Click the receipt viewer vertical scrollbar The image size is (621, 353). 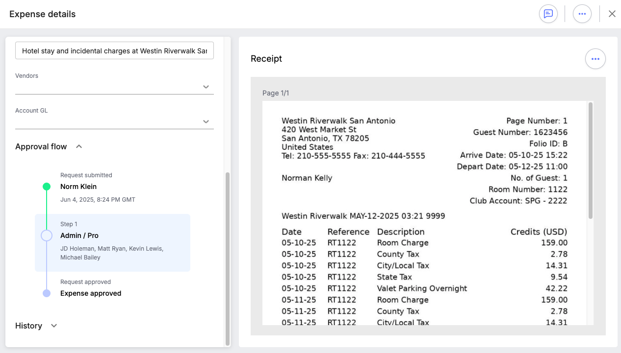tap(590, 160)
